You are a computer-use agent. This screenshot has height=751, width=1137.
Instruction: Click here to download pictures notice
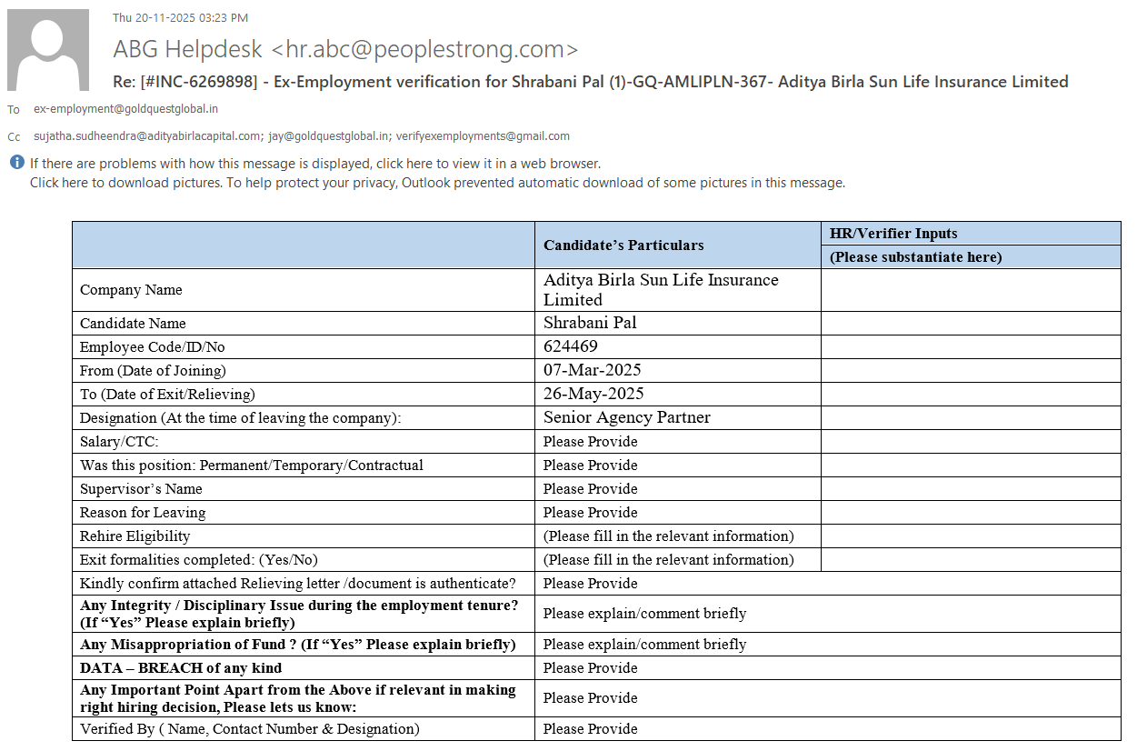tap(437, 182)
